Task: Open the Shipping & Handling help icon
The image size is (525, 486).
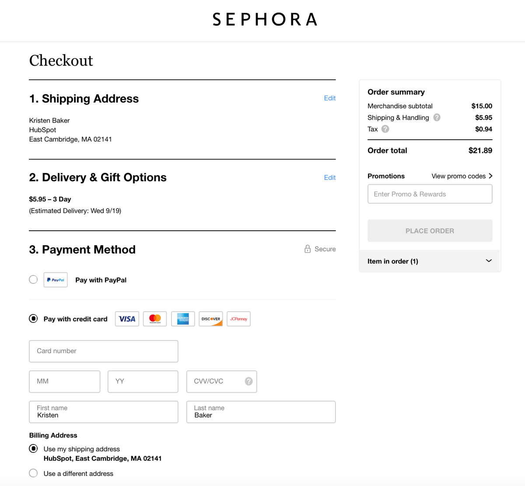Action: 437,117
